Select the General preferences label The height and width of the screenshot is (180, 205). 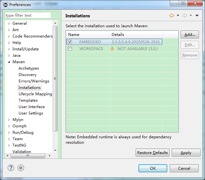click(20, 23)
